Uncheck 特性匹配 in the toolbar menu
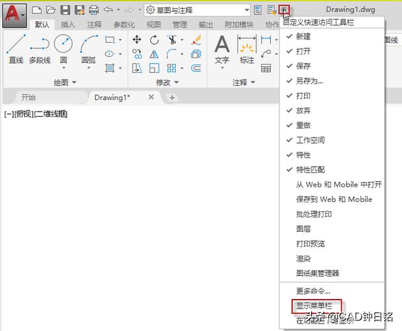This screenshot has height=331, width=402. [332, 170]
